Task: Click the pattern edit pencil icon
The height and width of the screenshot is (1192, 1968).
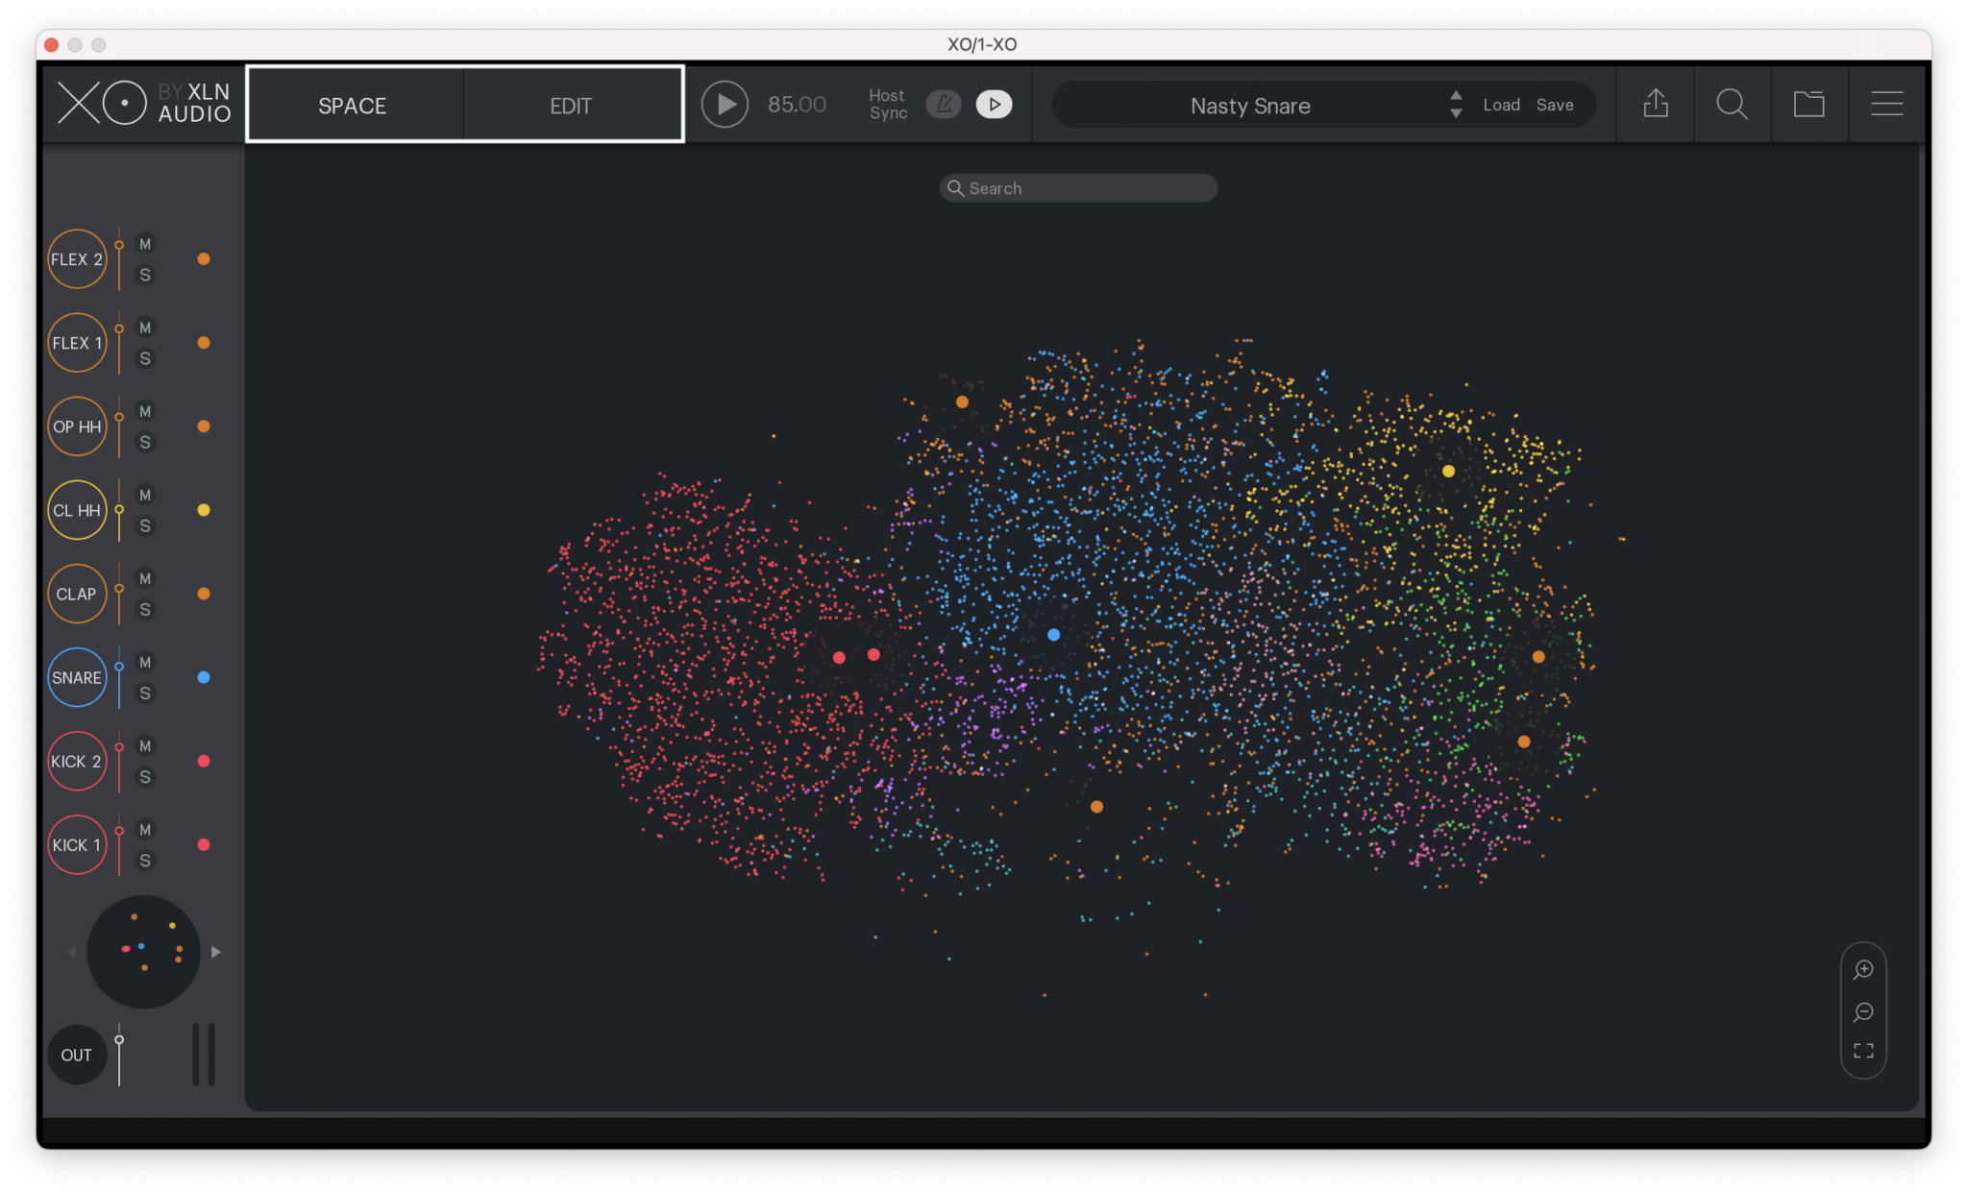Action: point(944,104)
